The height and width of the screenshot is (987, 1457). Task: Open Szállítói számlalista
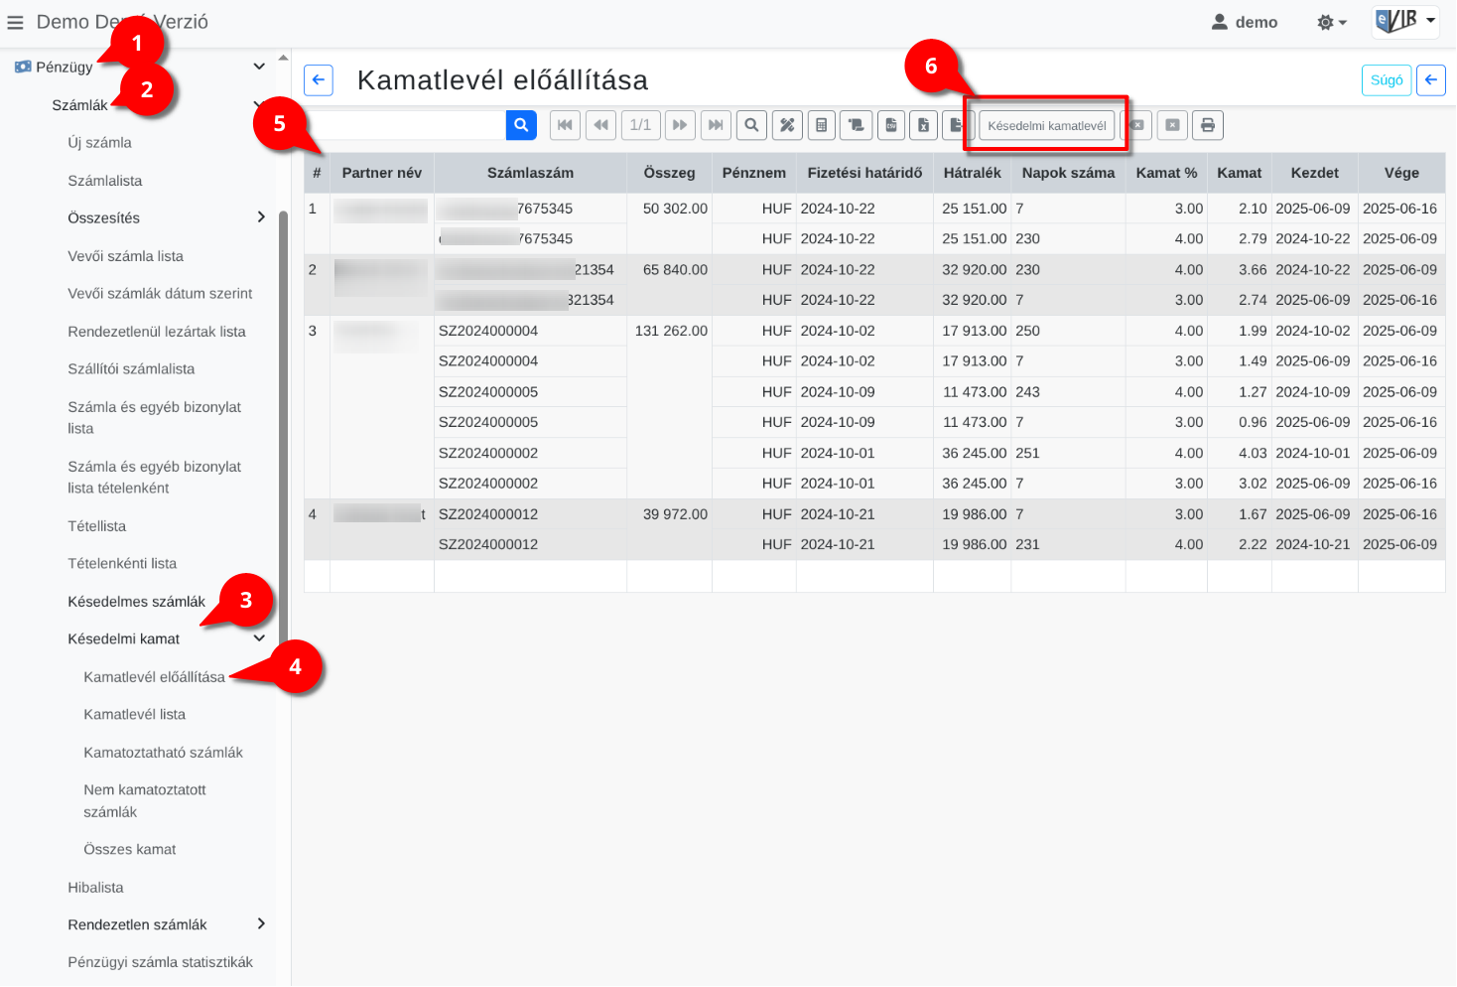(x=131, y=369)
